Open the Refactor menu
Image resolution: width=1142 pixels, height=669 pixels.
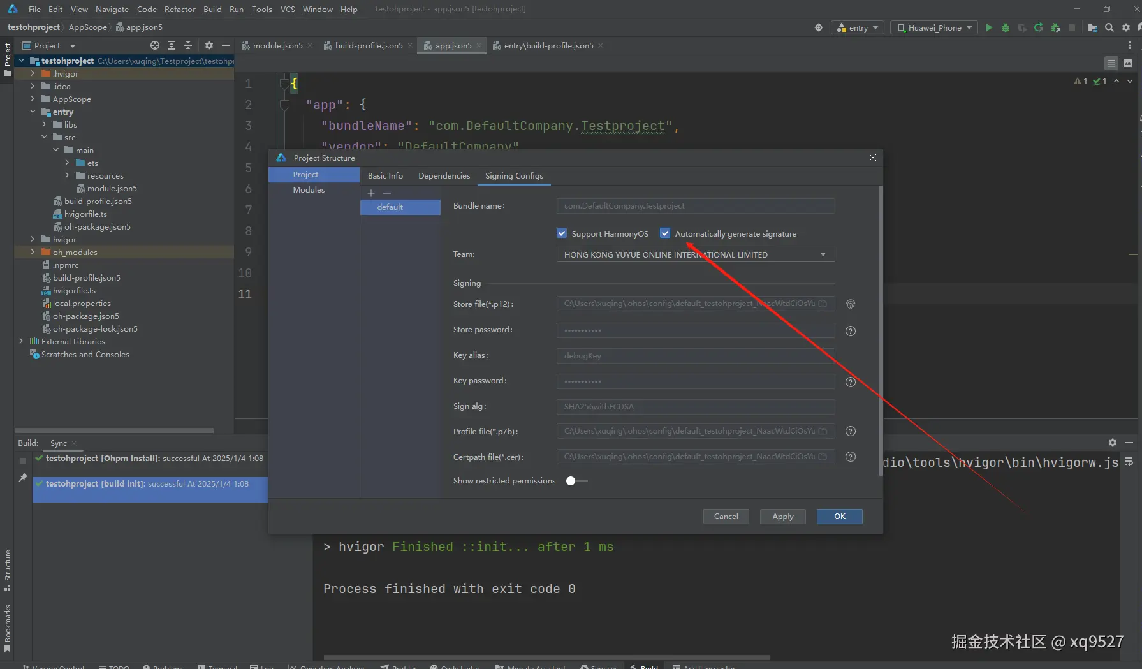coord(180,9)
